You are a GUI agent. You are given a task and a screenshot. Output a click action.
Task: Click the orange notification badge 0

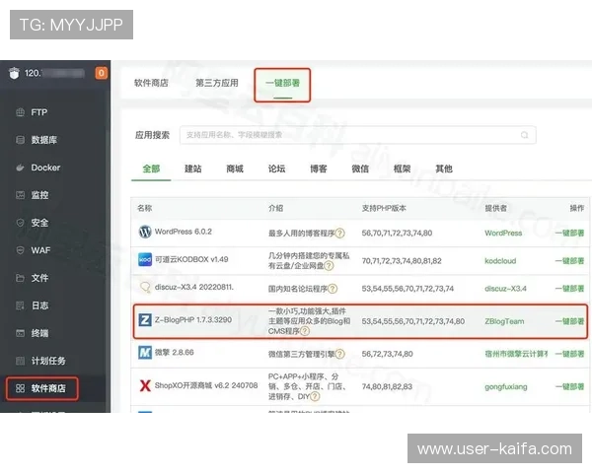click(102, 73)
